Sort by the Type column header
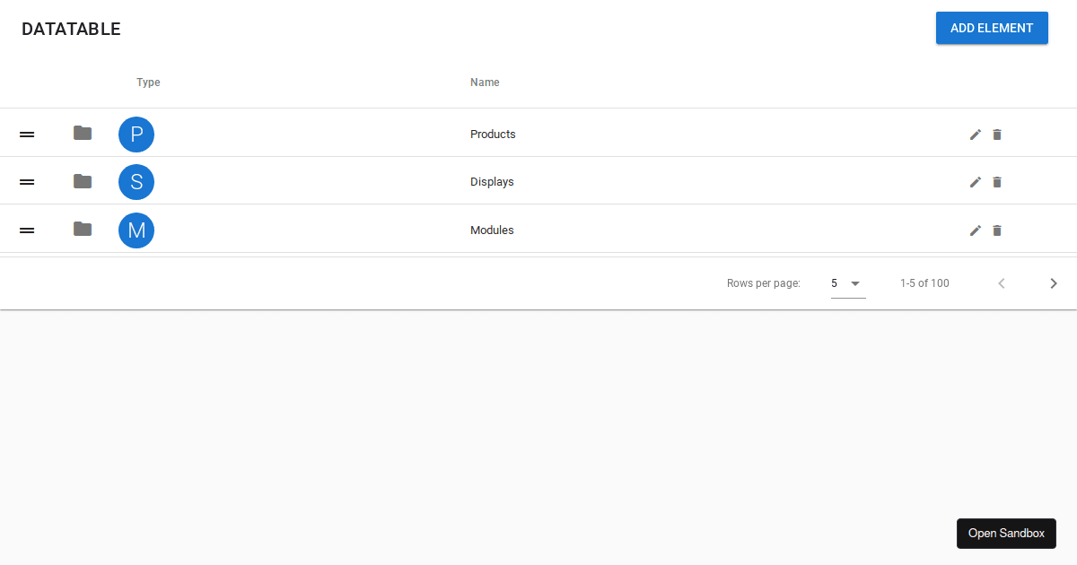 148,82
